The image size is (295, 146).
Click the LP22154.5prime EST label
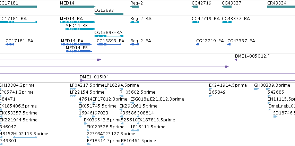pos(87,92)
